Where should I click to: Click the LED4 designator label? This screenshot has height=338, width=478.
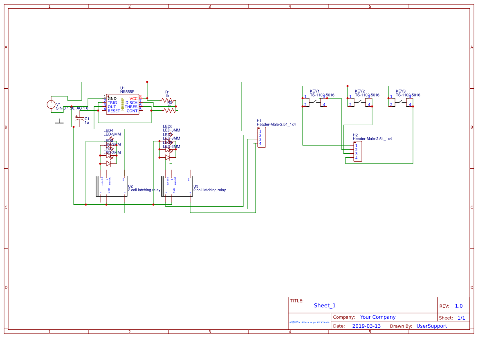pos(108,130)
